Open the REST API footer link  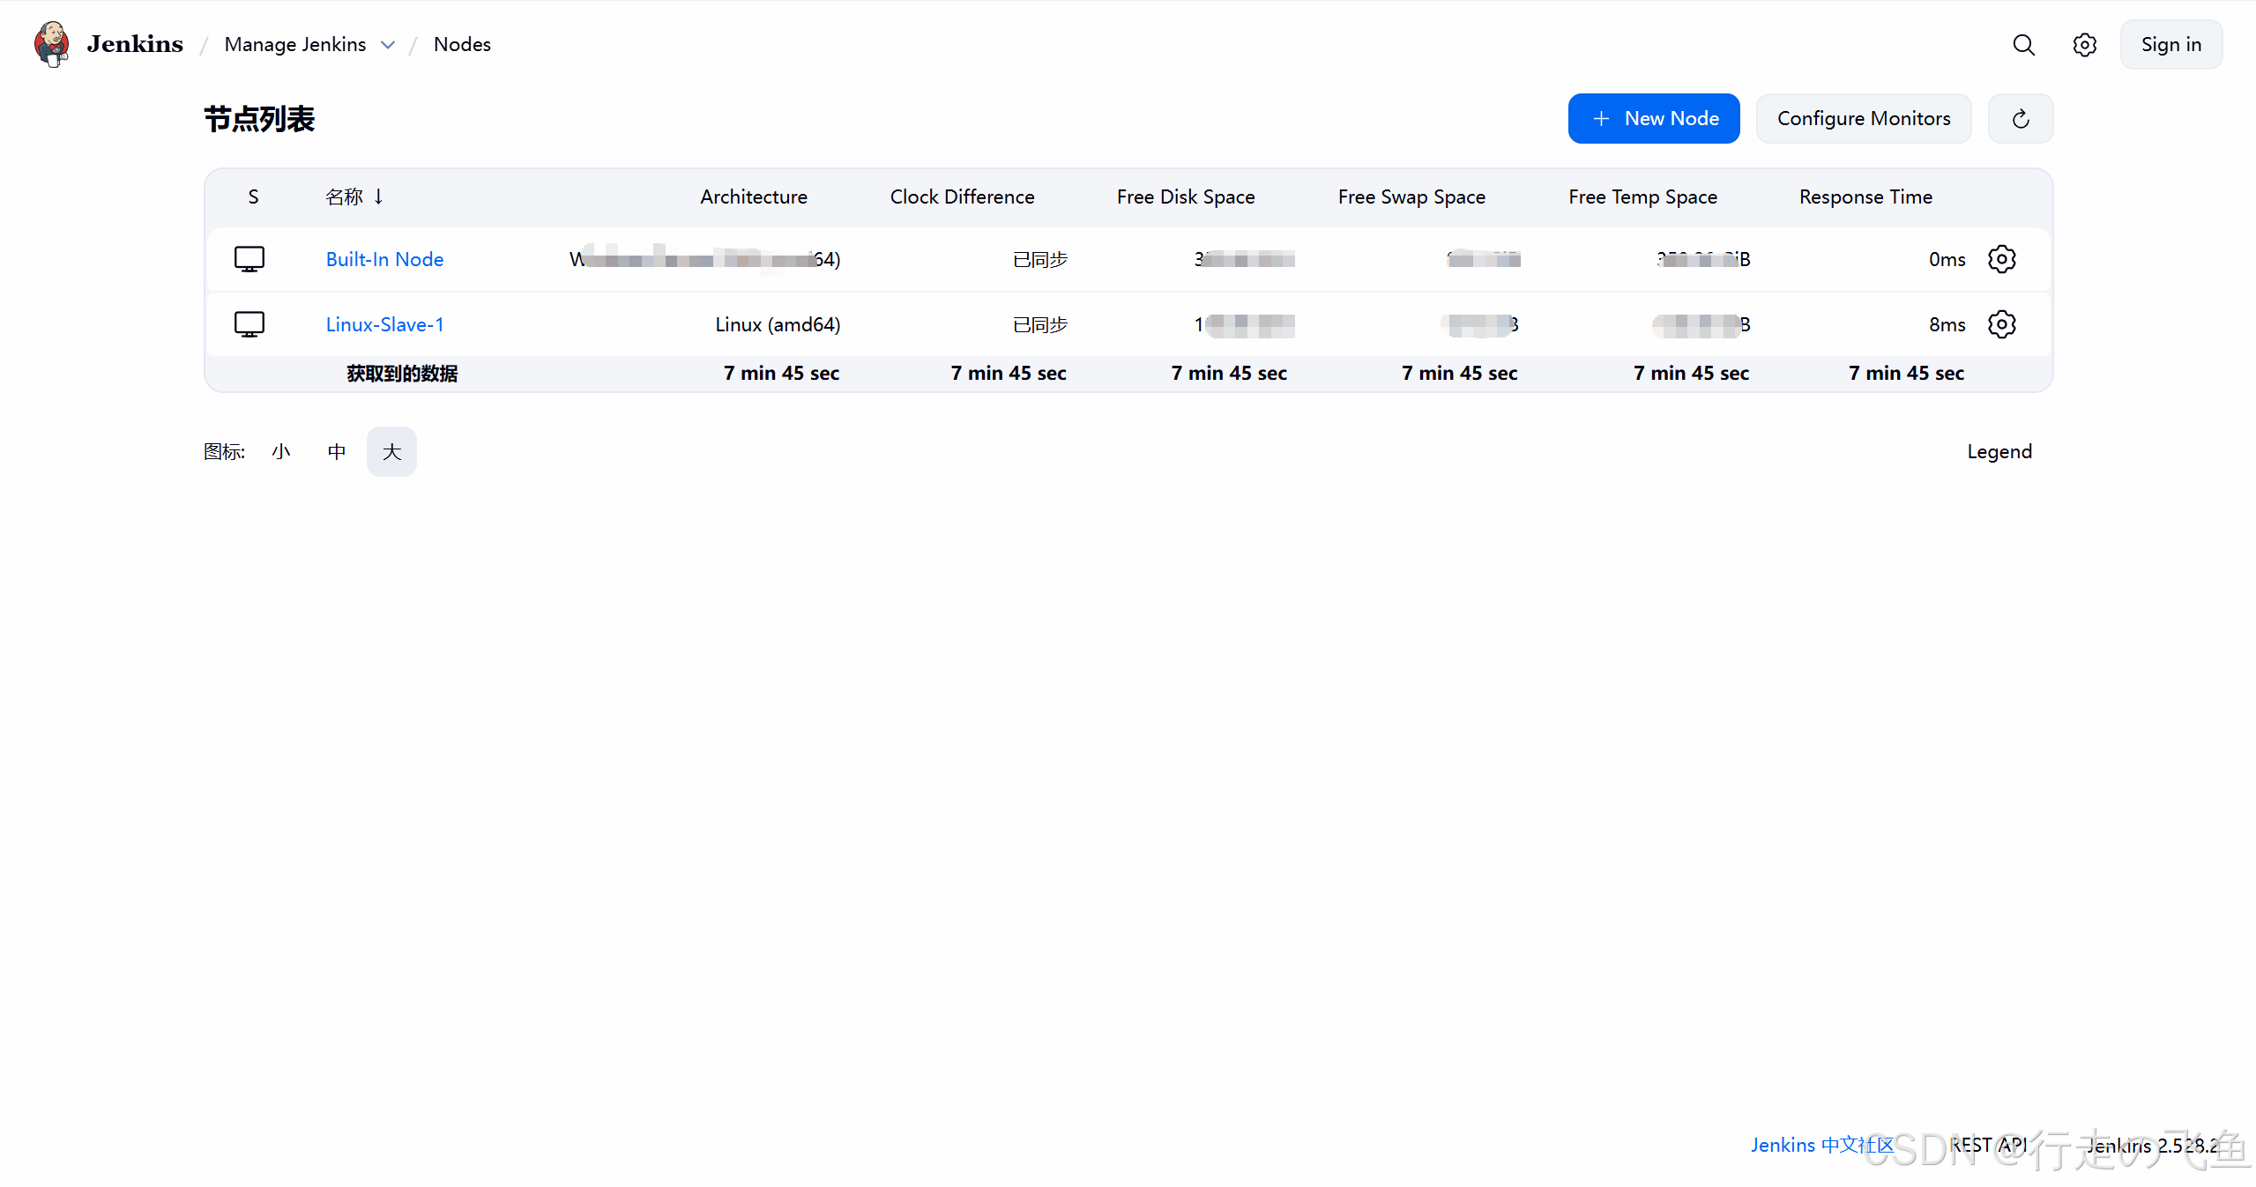point(1989,1145)
